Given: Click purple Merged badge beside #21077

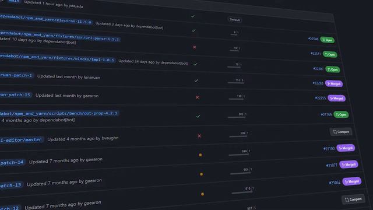Looking at the screenshot, I should tap(349, 164).
